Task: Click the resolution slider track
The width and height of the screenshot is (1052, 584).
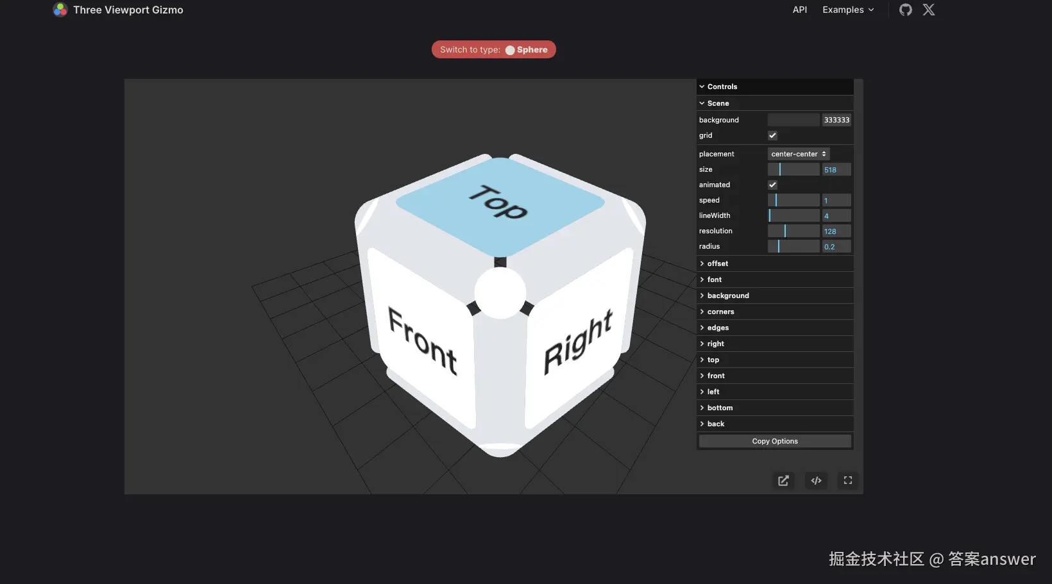Action: coord(793,231)
